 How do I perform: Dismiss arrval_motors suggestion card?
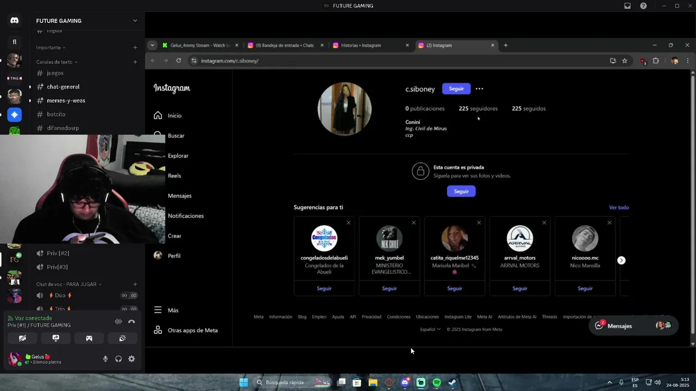tap(544, 223)
